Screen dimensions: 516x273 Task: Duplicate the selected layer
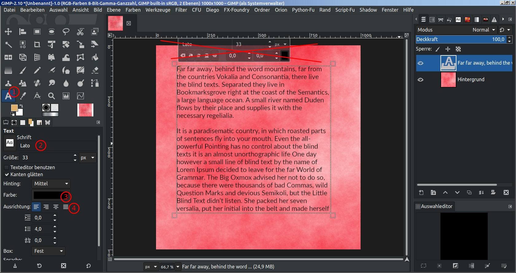(469, 192)
